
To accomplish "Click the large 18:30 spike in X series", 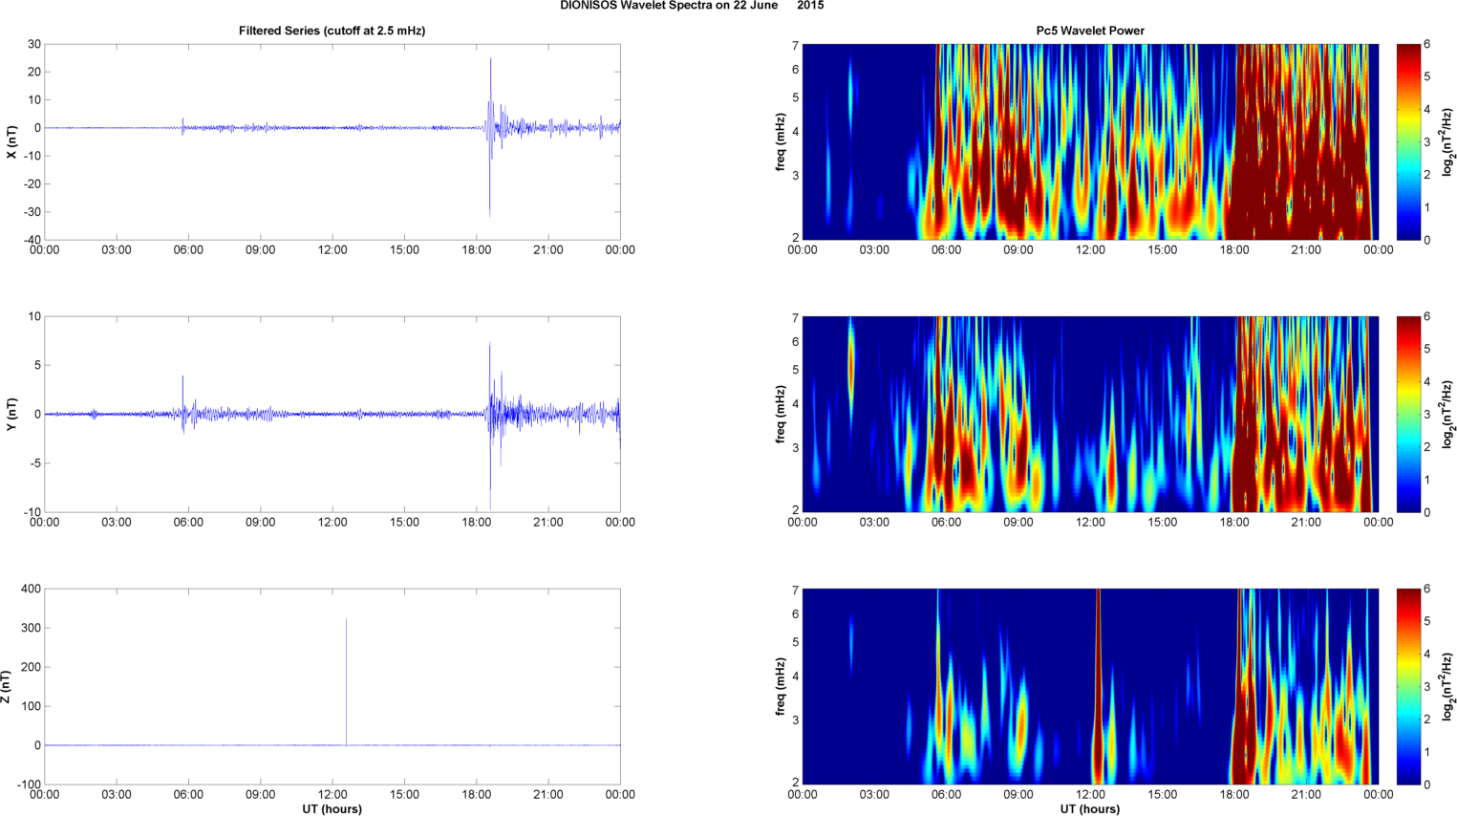I will pos(490,137).
